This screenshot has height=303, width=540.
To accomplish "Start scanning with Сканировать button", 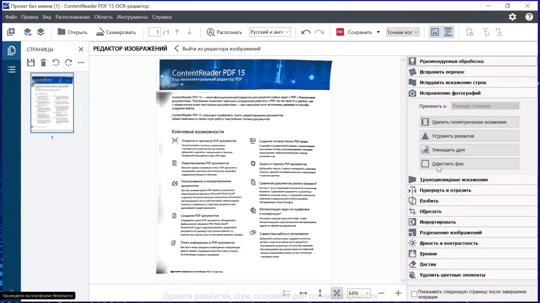I will tap(116, 32).
